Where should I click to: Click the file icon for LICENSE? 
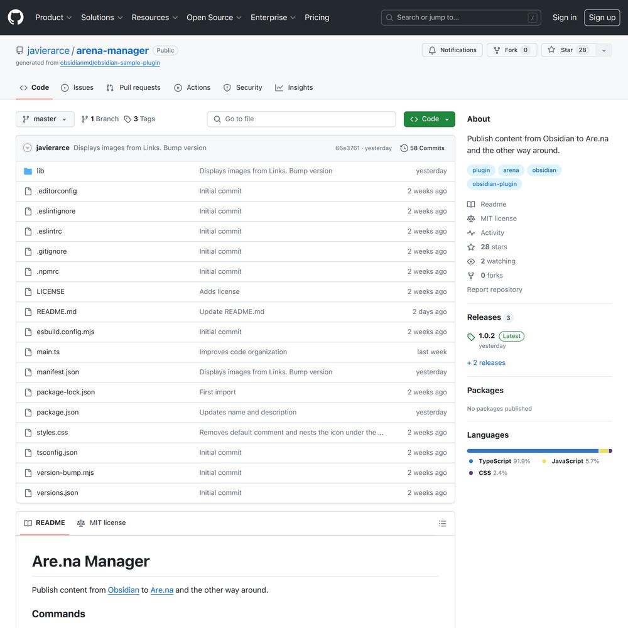28,291
